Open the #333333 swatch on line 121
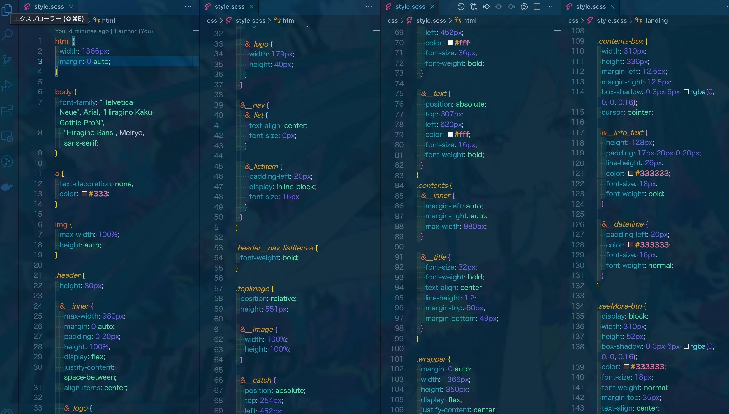The height and width of the screenshot is (414, 729). [x=631, y=173]
